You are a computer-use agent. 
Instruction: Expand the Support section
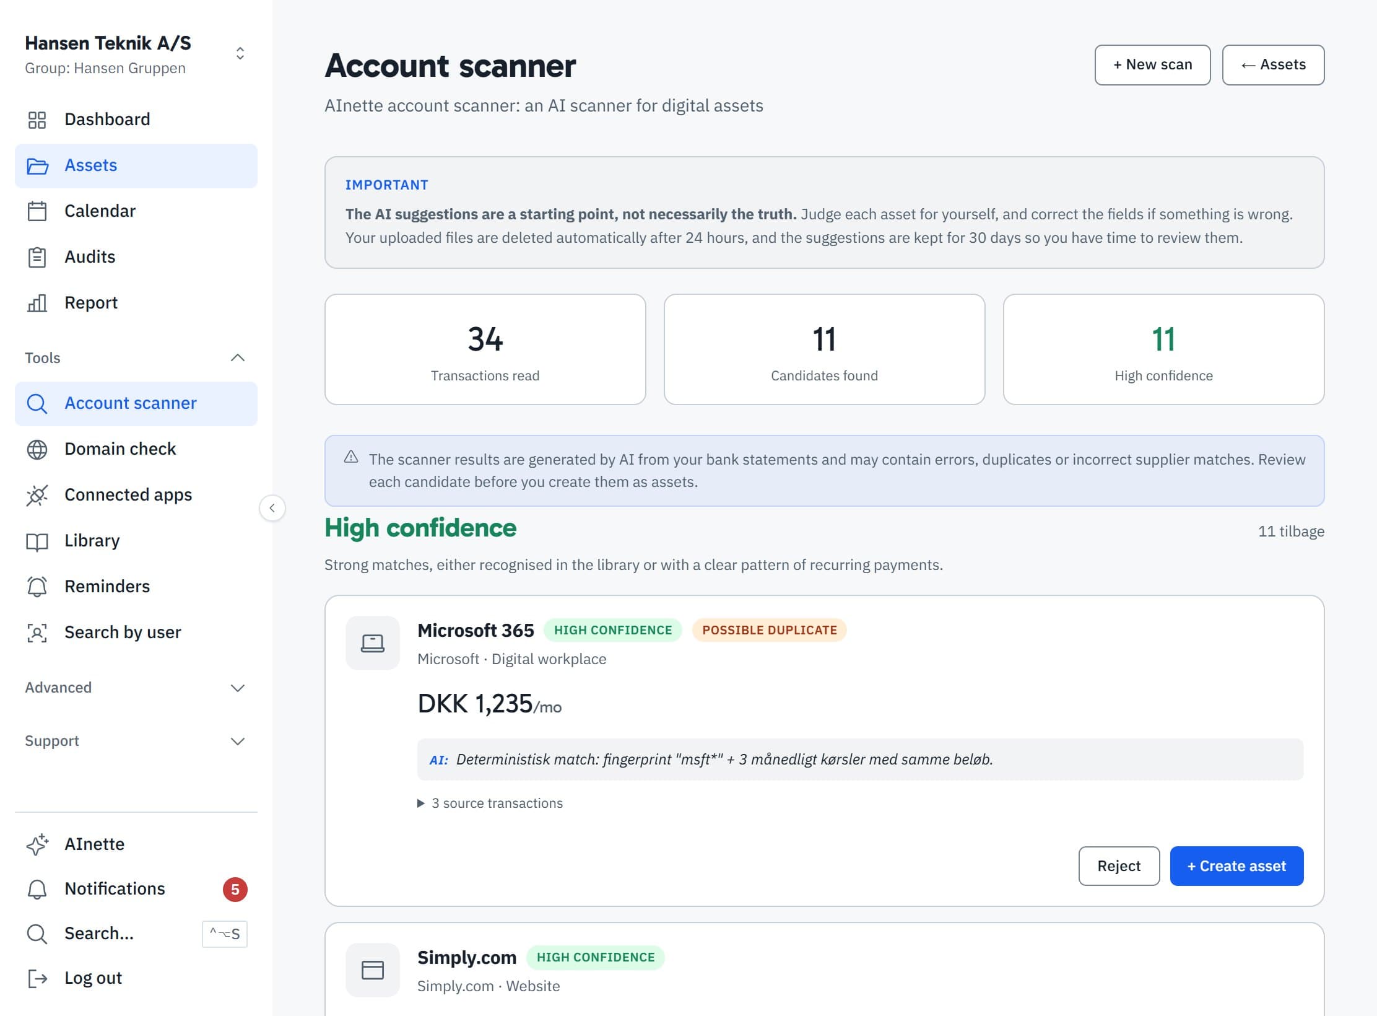click(238, 742)
